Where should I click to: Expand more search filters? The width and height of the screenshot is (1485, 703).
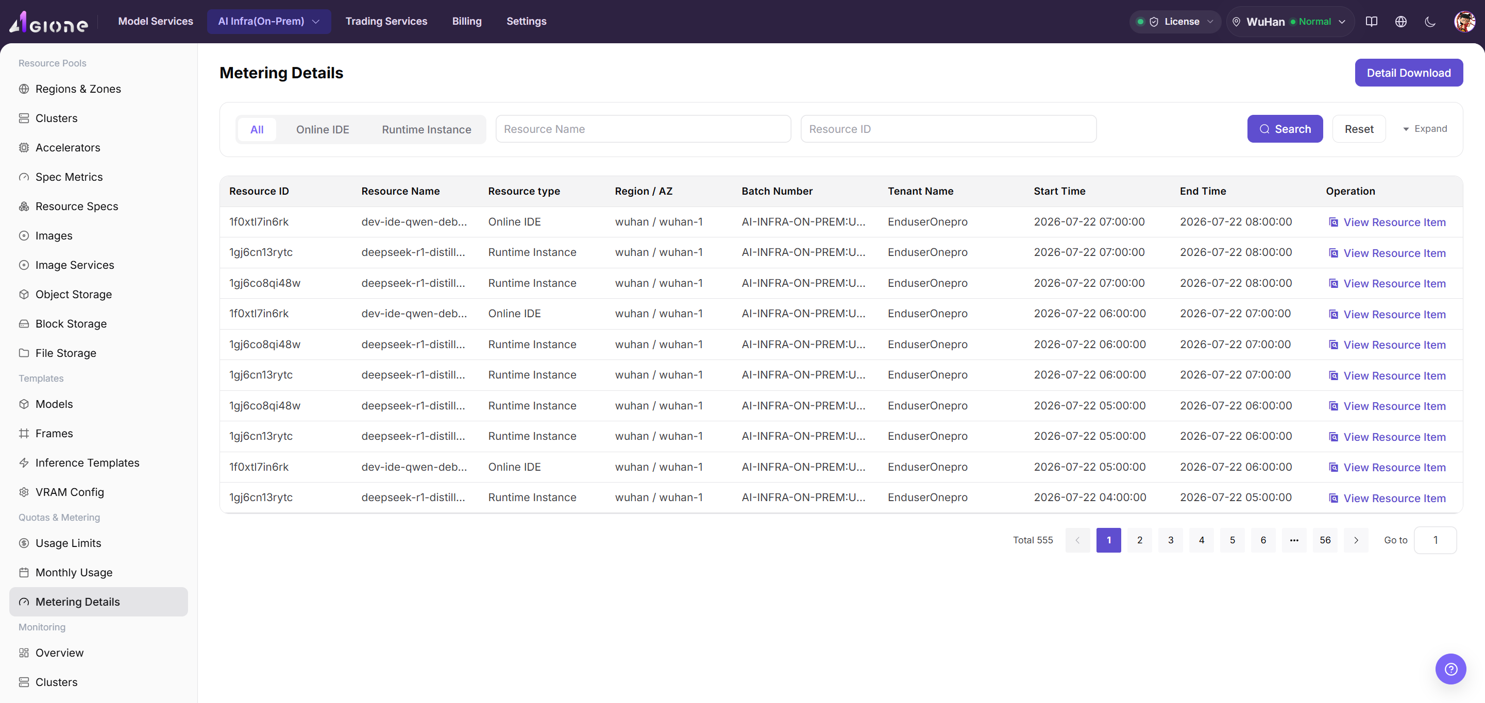click(1425, 129)
